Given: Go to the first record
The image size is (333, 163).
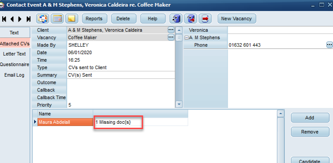Looking at the screenshot, I should (x=4, y=19).
